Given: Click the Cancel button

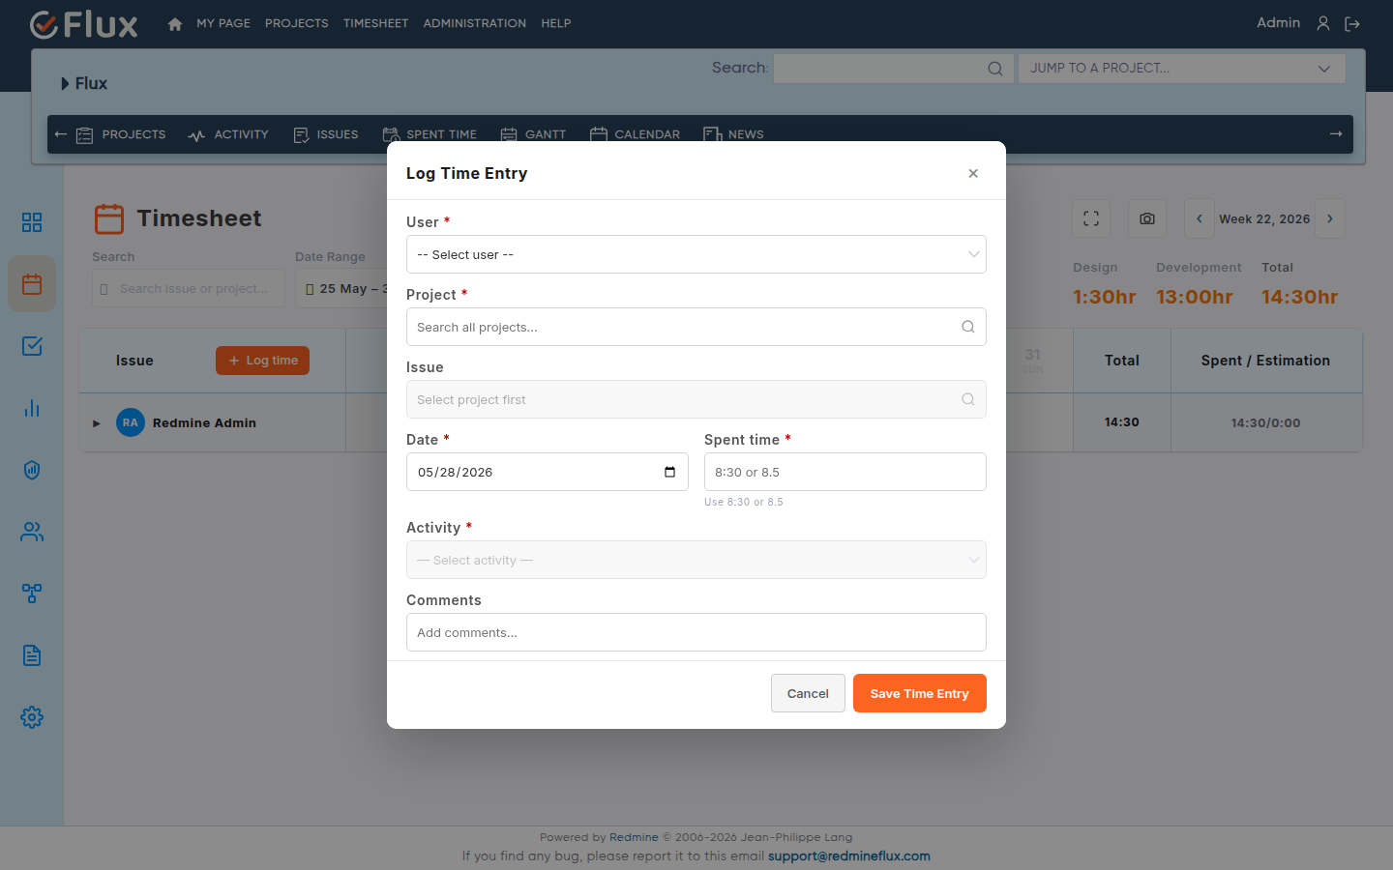Looking at the screenshot, I should pyautogui.click(x=808, y=693).
